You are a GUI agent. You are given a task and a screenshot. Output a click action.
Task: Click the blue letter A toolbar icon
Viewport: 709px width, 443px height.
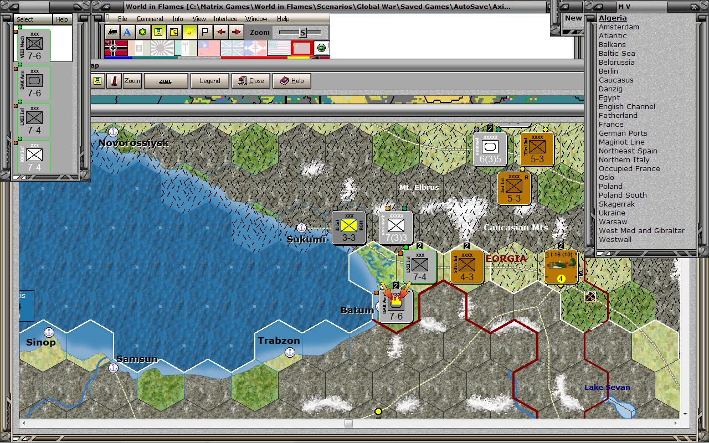pos(127,32)
